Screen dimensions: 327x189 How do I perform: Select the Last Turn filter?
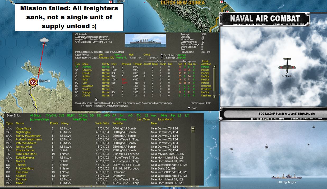pyautogui.click(x=143, y=119)
